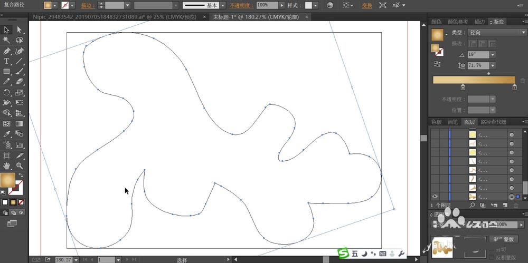Viewport: 528px width, 263px height.
Task: Select the Scale tool
Action: coord(19,92)
